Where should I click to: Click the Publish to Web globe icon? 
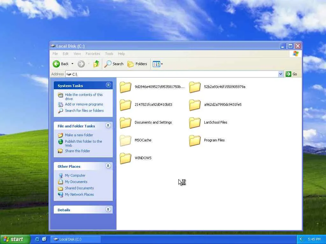pos(60,142)
